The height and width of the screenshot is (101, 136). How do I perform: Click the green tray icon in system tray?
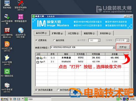click(118, 99)
